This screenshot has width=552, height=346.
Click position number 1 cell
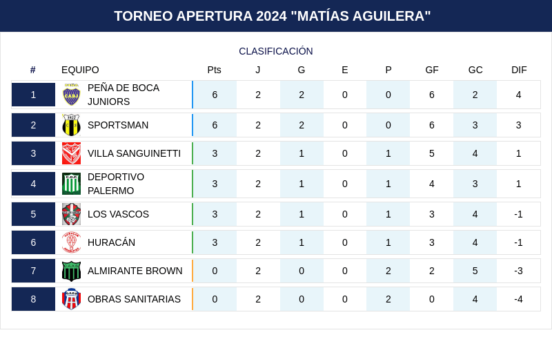tap(33, 95)
